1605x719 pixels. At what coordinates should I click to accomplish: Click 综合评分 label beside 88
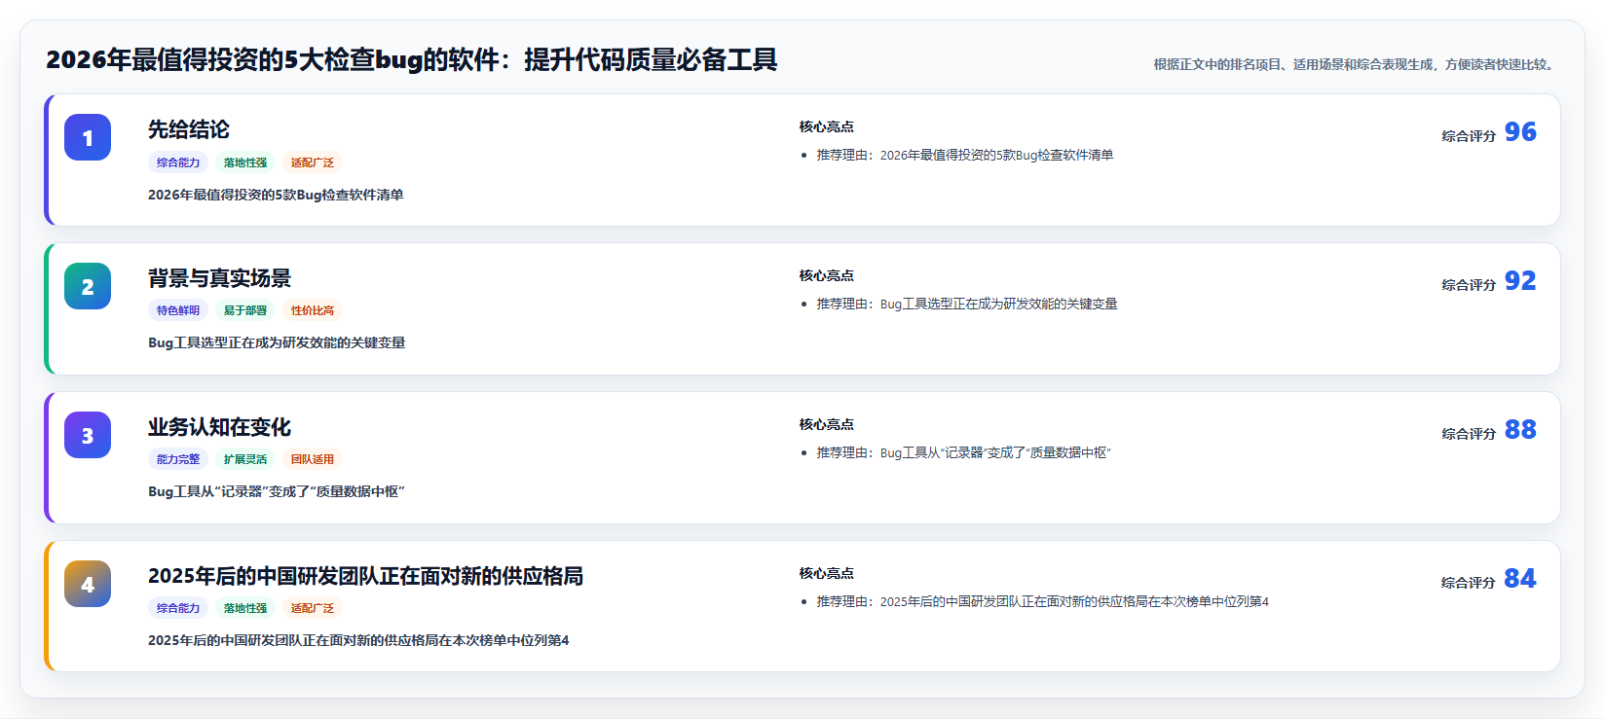tap(1469, 434)
